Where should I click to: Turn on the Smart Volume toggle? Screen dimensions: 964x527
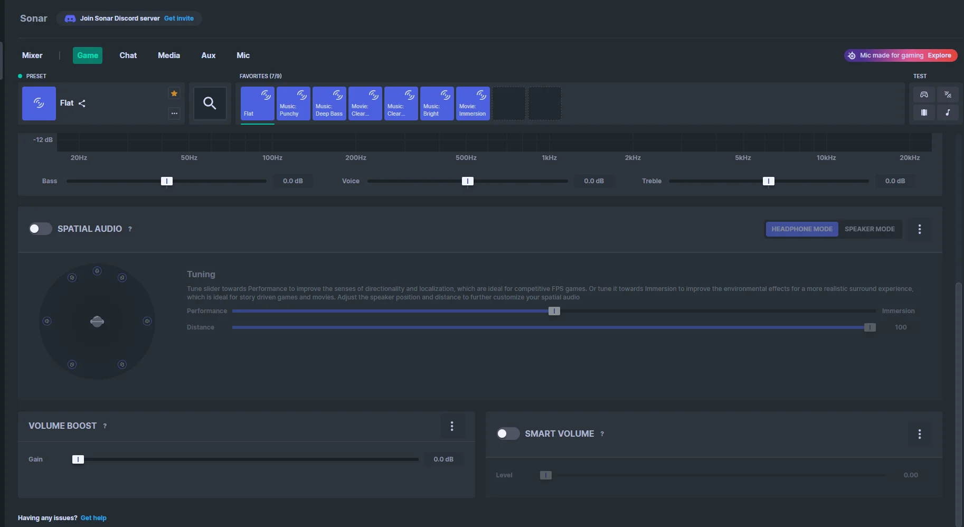click(508, 434)
